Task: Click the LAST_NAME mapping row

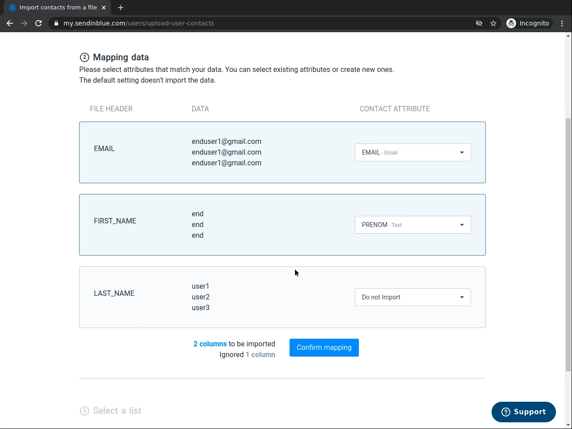Action: pyautogui.click(x=268, y=297)
